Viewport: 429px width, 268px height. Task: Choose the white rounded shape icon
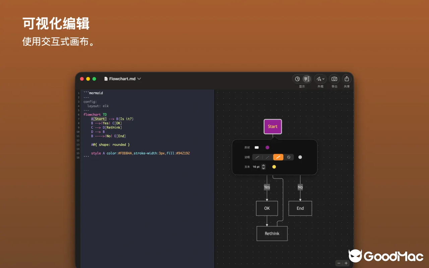(x=257, y=147)
